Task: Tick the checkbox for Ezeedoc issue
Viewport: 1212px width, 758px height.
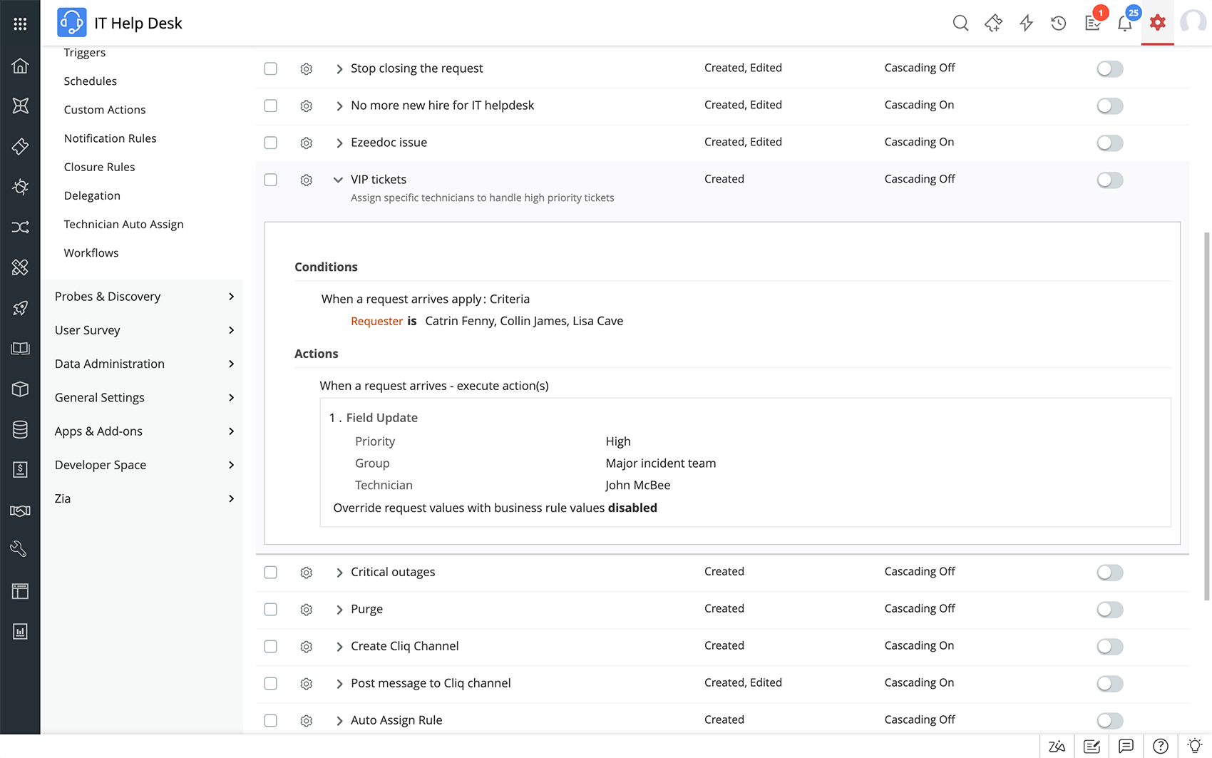Action: (x=271, y=143)
